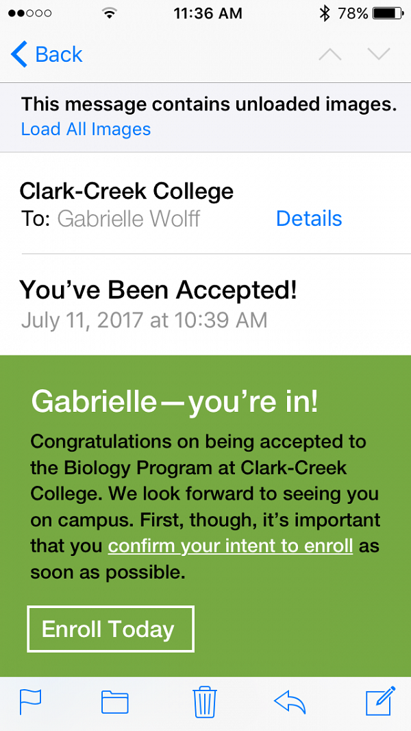411x731 pixels.
Task: Go to previous message with up arrow
Action: [x=330, y=55]
